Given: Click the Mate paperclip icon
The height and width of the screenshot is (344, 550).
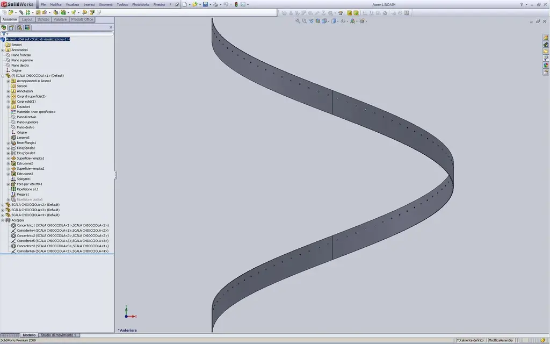Looking at the screenshot, I should coord(21,12).
